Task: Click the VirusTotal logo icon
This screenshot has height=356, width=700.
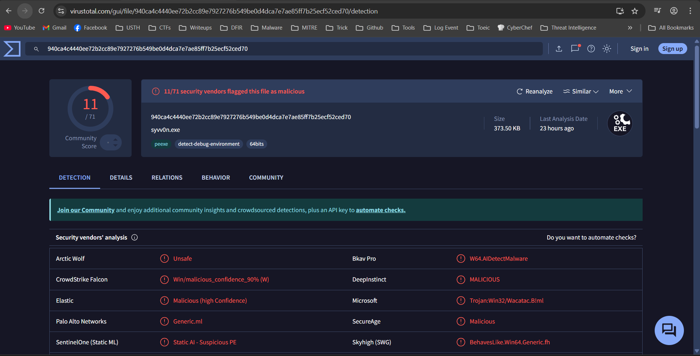Action: [12, 49]
